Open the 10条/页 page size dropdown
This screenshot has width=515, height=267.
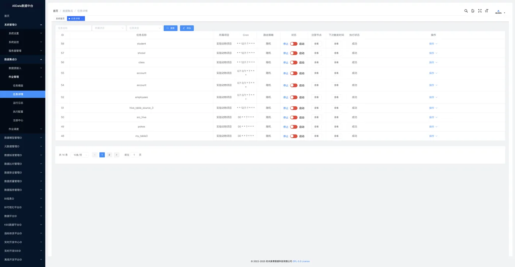80,155
